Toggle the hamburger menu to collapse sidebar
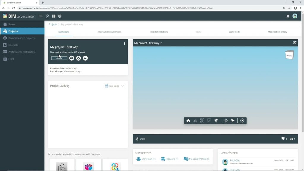Viewport: 304px width, 171px height. 41,16
